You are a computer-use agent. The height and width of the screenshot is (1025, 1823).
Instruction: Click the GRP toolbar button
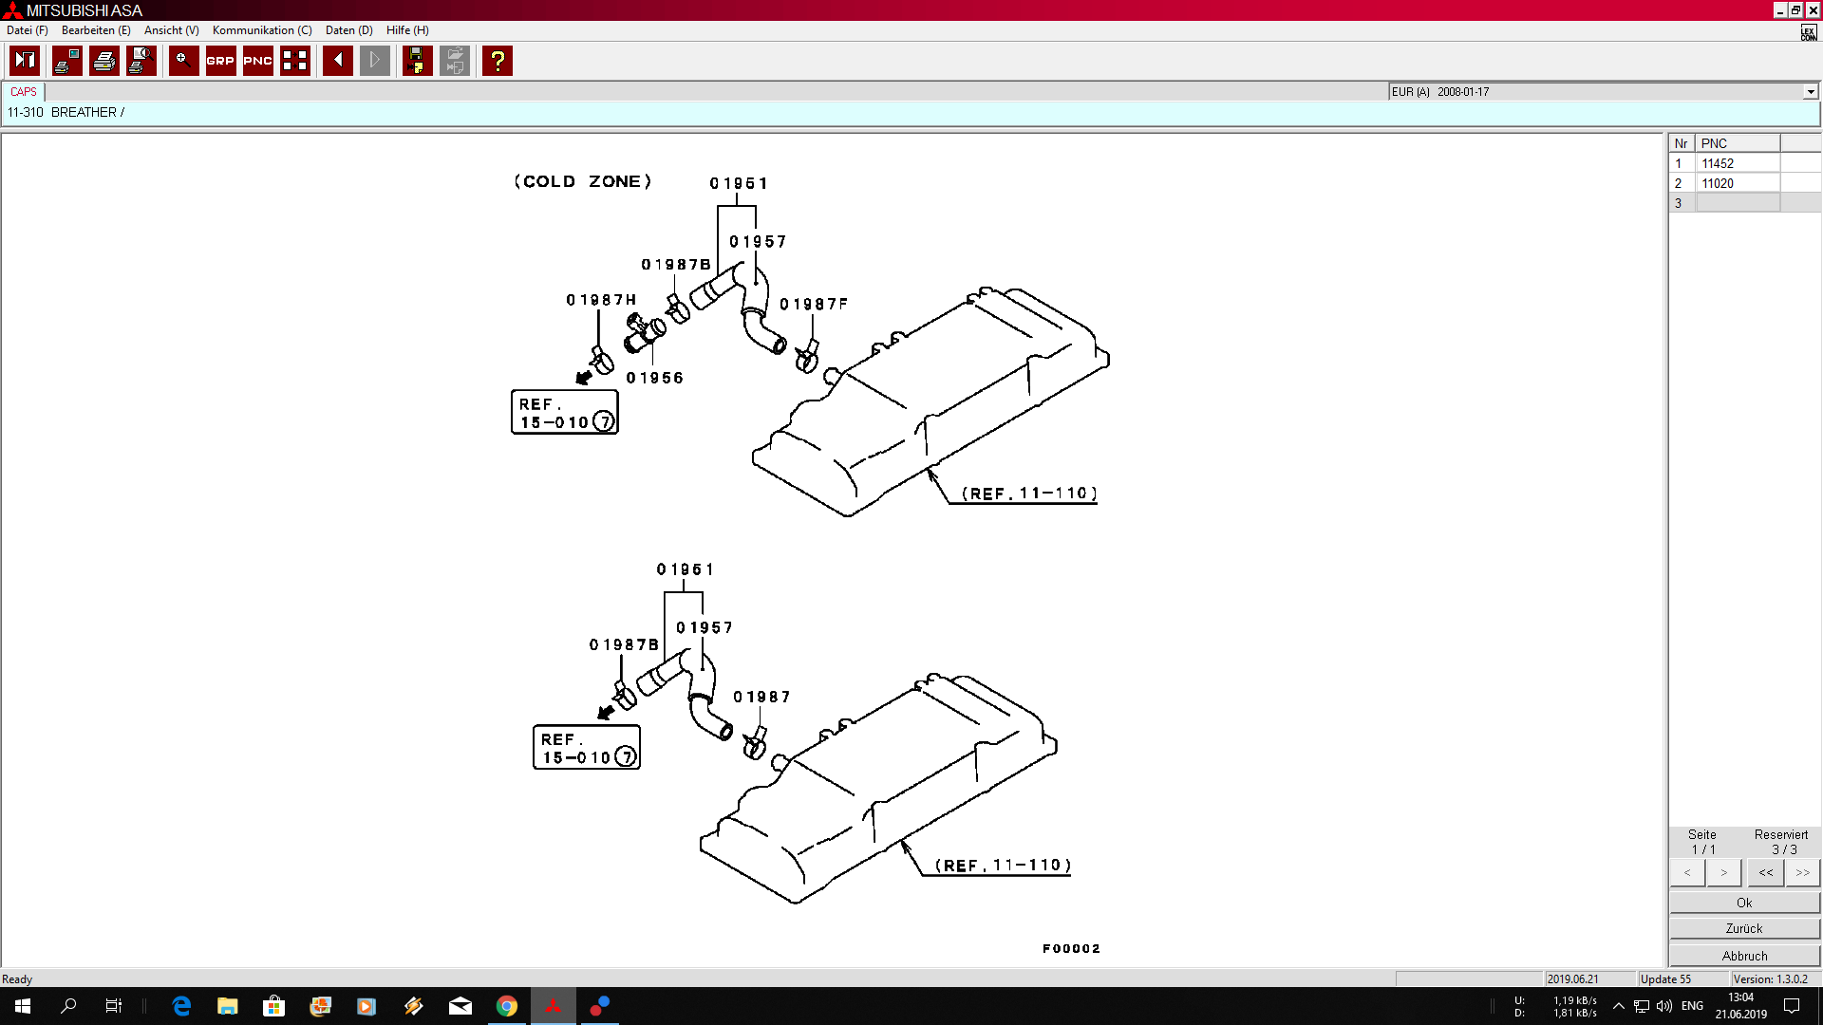tap(220, 61)
